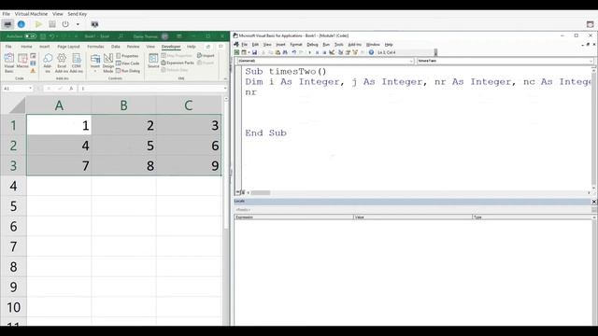Click the Run Dialog button in Controls group
The image size is (598, 336).
click(128, 71)
